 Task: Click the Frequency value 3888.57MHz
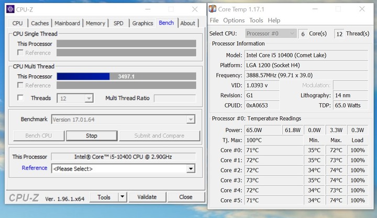point(306,75)
